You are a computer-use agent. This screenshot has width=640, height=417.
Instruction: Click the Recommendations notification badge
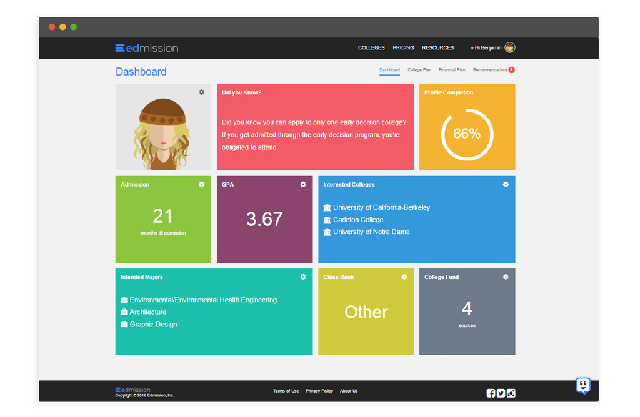coord(511,70)
